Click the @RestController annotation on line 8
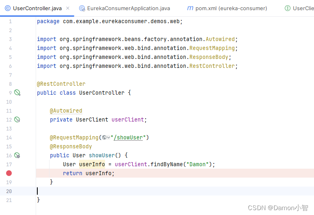Screen dimensions: 314x215 (x=61, y=84)
